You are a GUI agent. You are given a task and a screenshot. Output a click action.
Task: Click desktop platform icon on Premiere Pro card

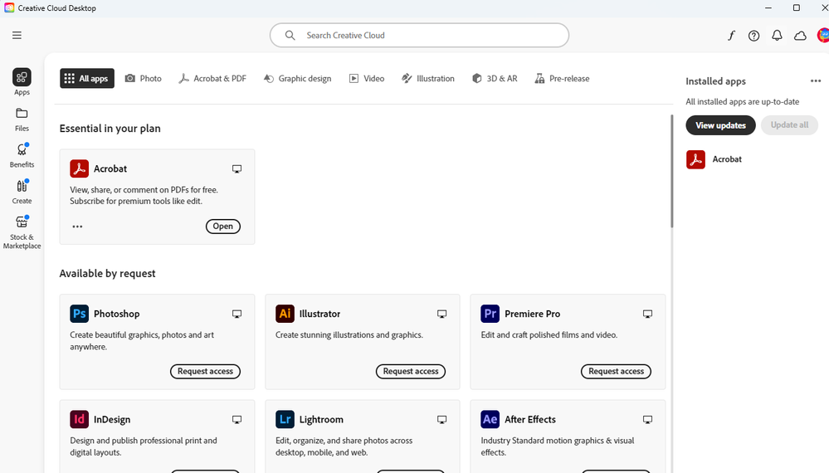[647, 314]
